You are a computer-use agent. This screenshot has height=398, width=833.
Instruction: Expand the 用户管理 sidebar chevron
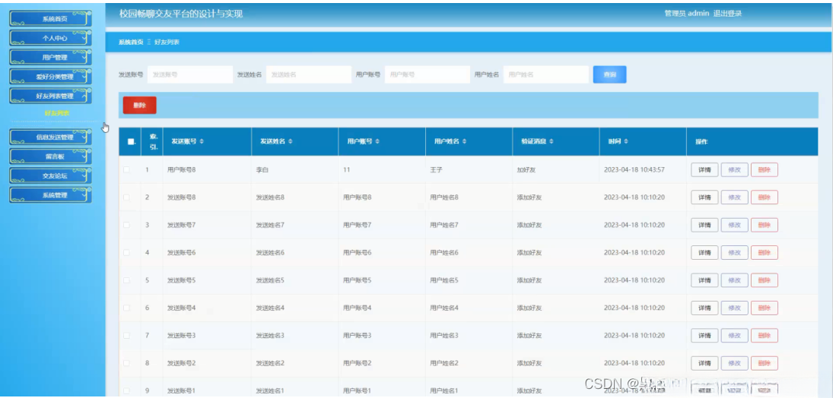pos(83,57)
